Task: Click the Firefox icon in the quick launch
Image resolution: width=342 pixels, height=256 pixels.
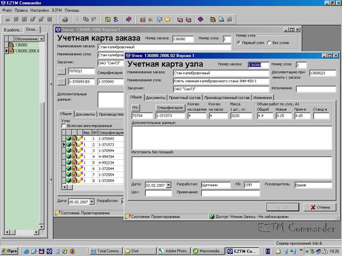Action: tap(72, 251)
